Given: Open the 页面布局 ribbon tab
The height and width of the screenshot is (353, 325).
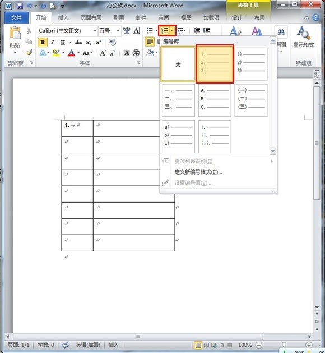Looking at the screenshot, I should tap(91, 17).
